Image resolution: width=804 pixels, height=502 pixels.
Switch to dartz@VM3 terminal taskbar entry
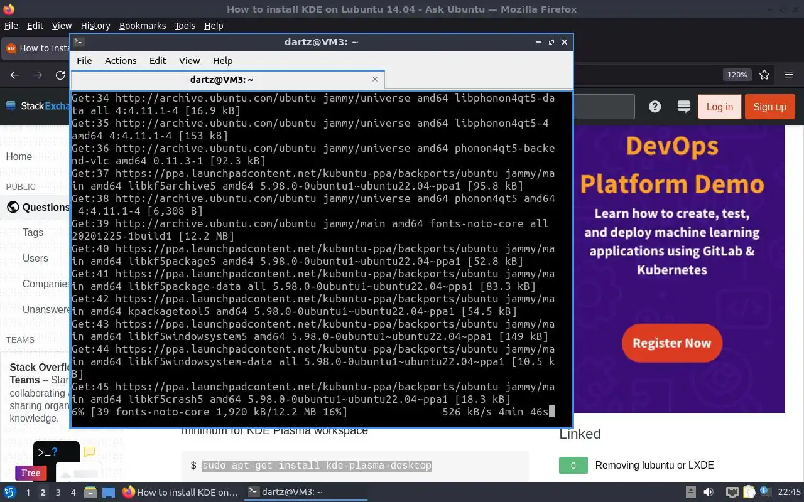[x=305, y=493]
